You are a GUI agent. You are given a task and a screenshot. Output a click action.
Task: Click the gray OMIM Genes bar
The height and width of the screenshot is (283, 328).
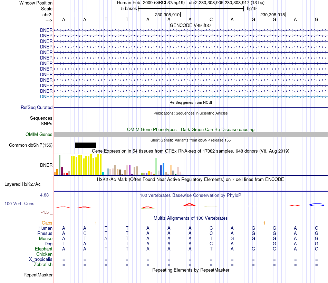click(191, 134)
